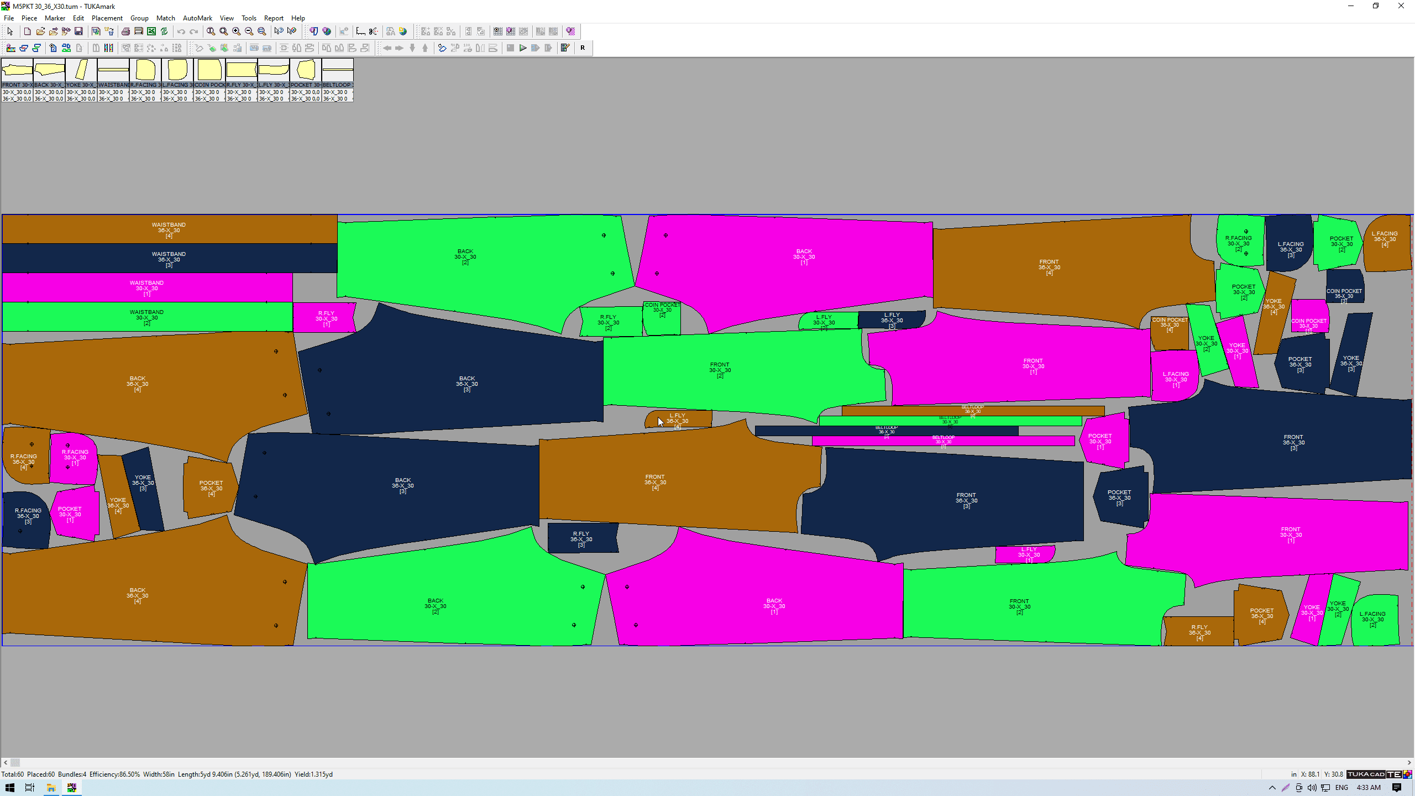Click the Zoom Out magnifier icon
The height and width of the screenshot is (796, 1415).
tap(249, 32)
